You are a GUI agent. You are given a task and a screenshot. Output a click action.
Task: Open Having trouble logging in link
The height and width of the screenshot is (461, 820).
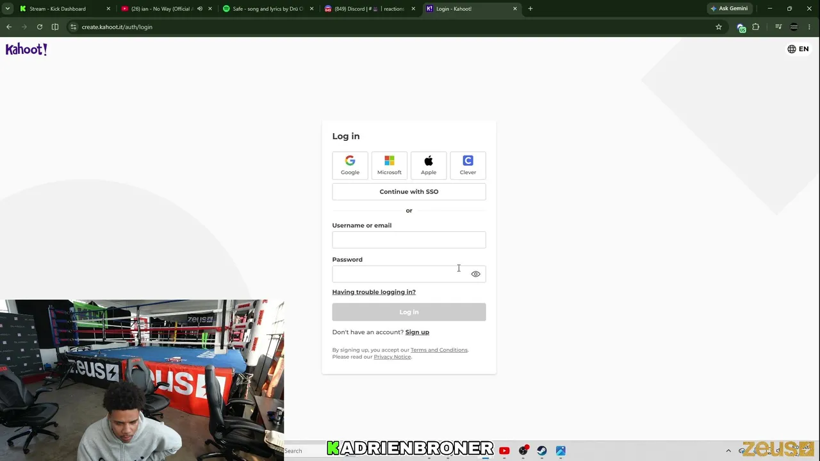tap(373, 292)
